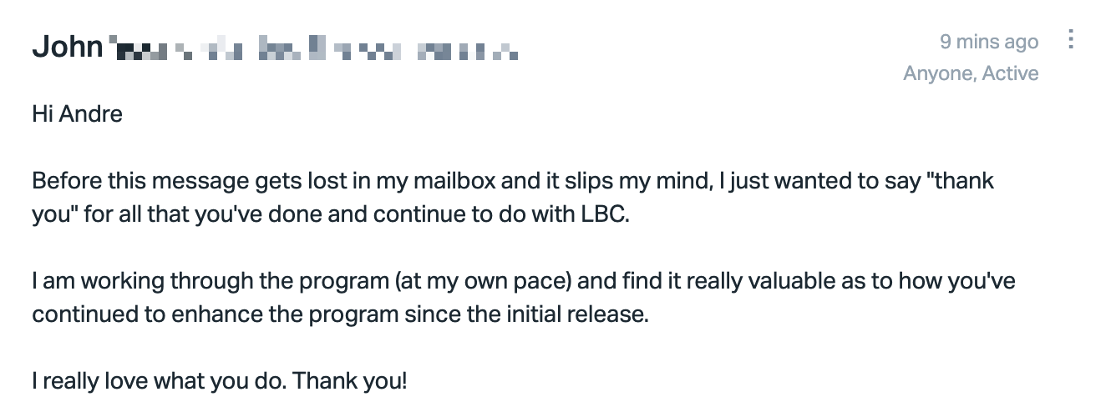This screenshot has width=1106, height=417.
Task: Open the "Anyone, Active" assignment status
Action: (x=971, y=73)
